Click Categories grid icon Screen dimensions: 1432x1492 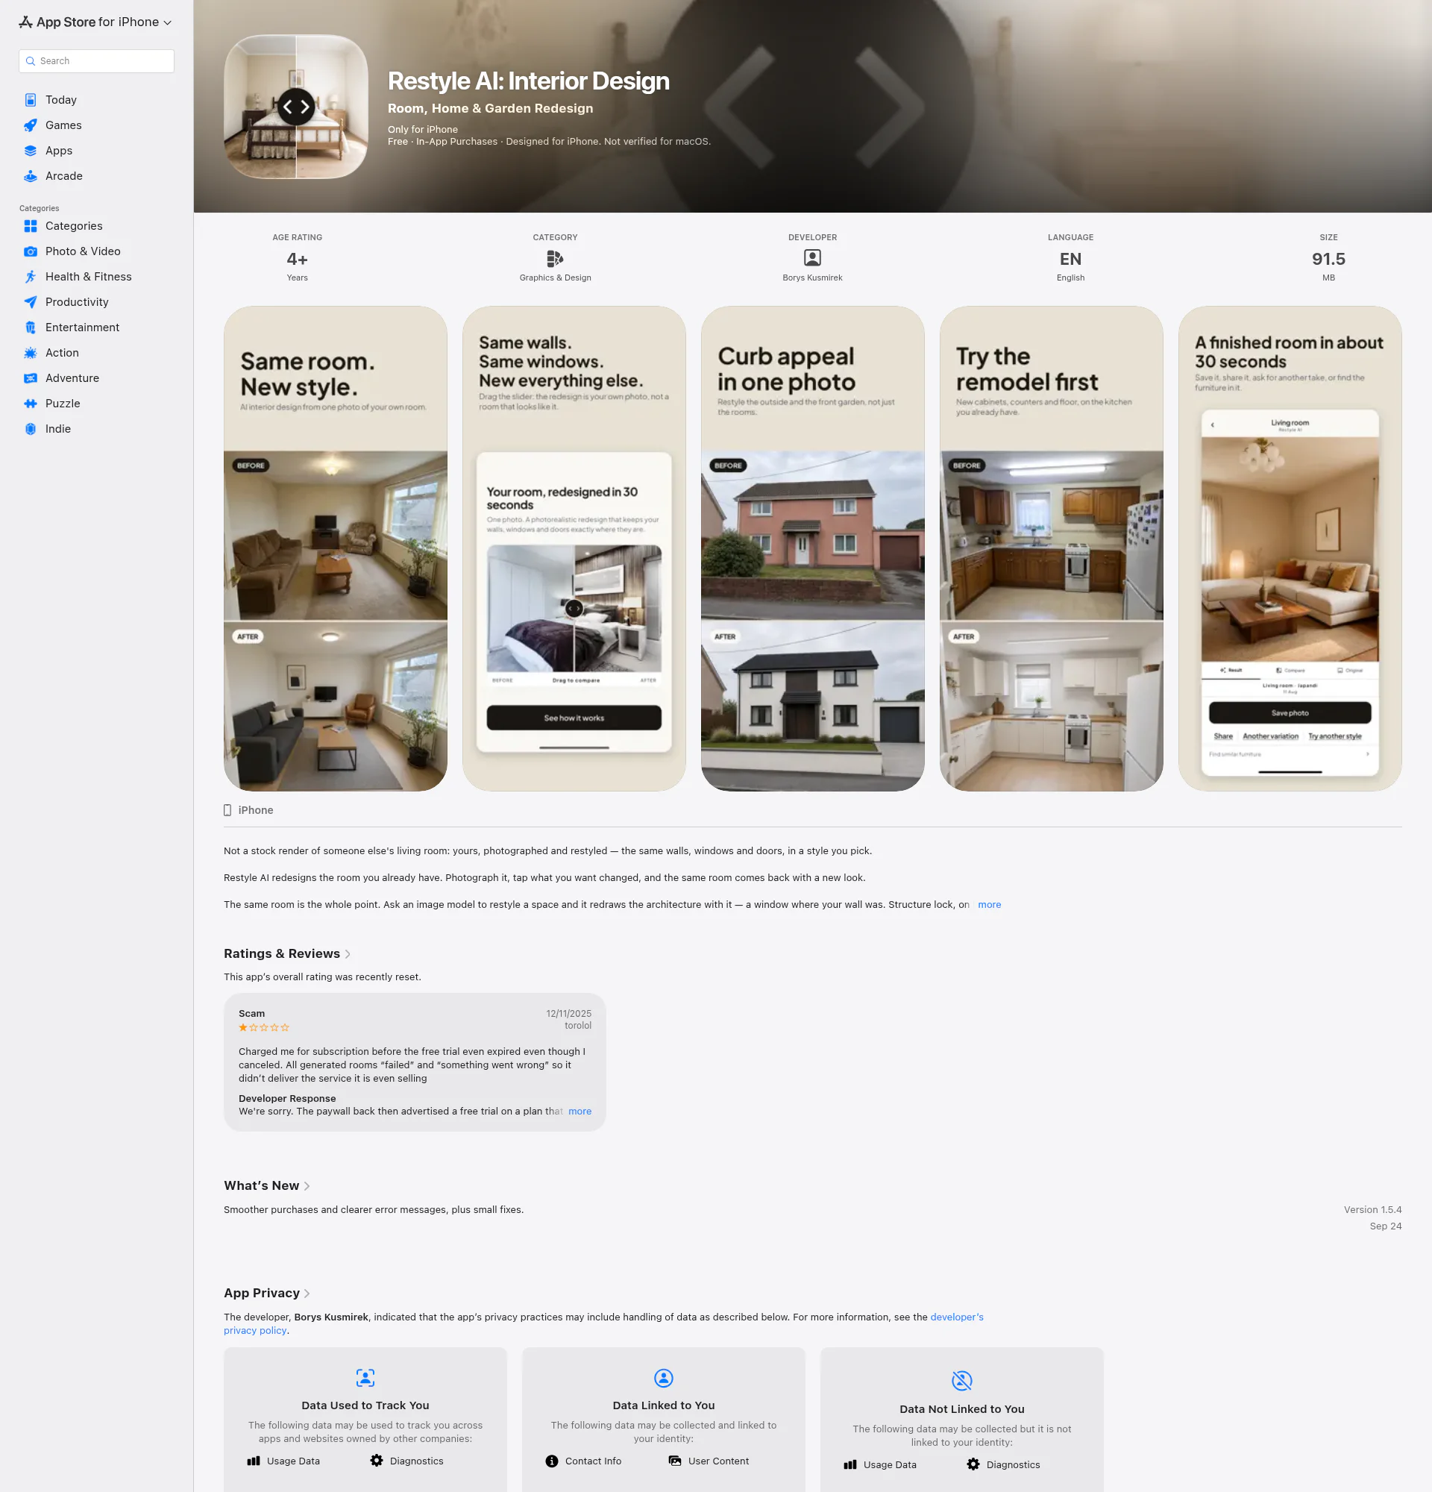(x=31, y=226)
